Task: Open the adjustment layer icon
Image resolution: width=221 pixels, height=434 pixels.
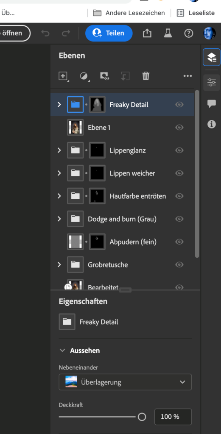Action: coord(84,76)
